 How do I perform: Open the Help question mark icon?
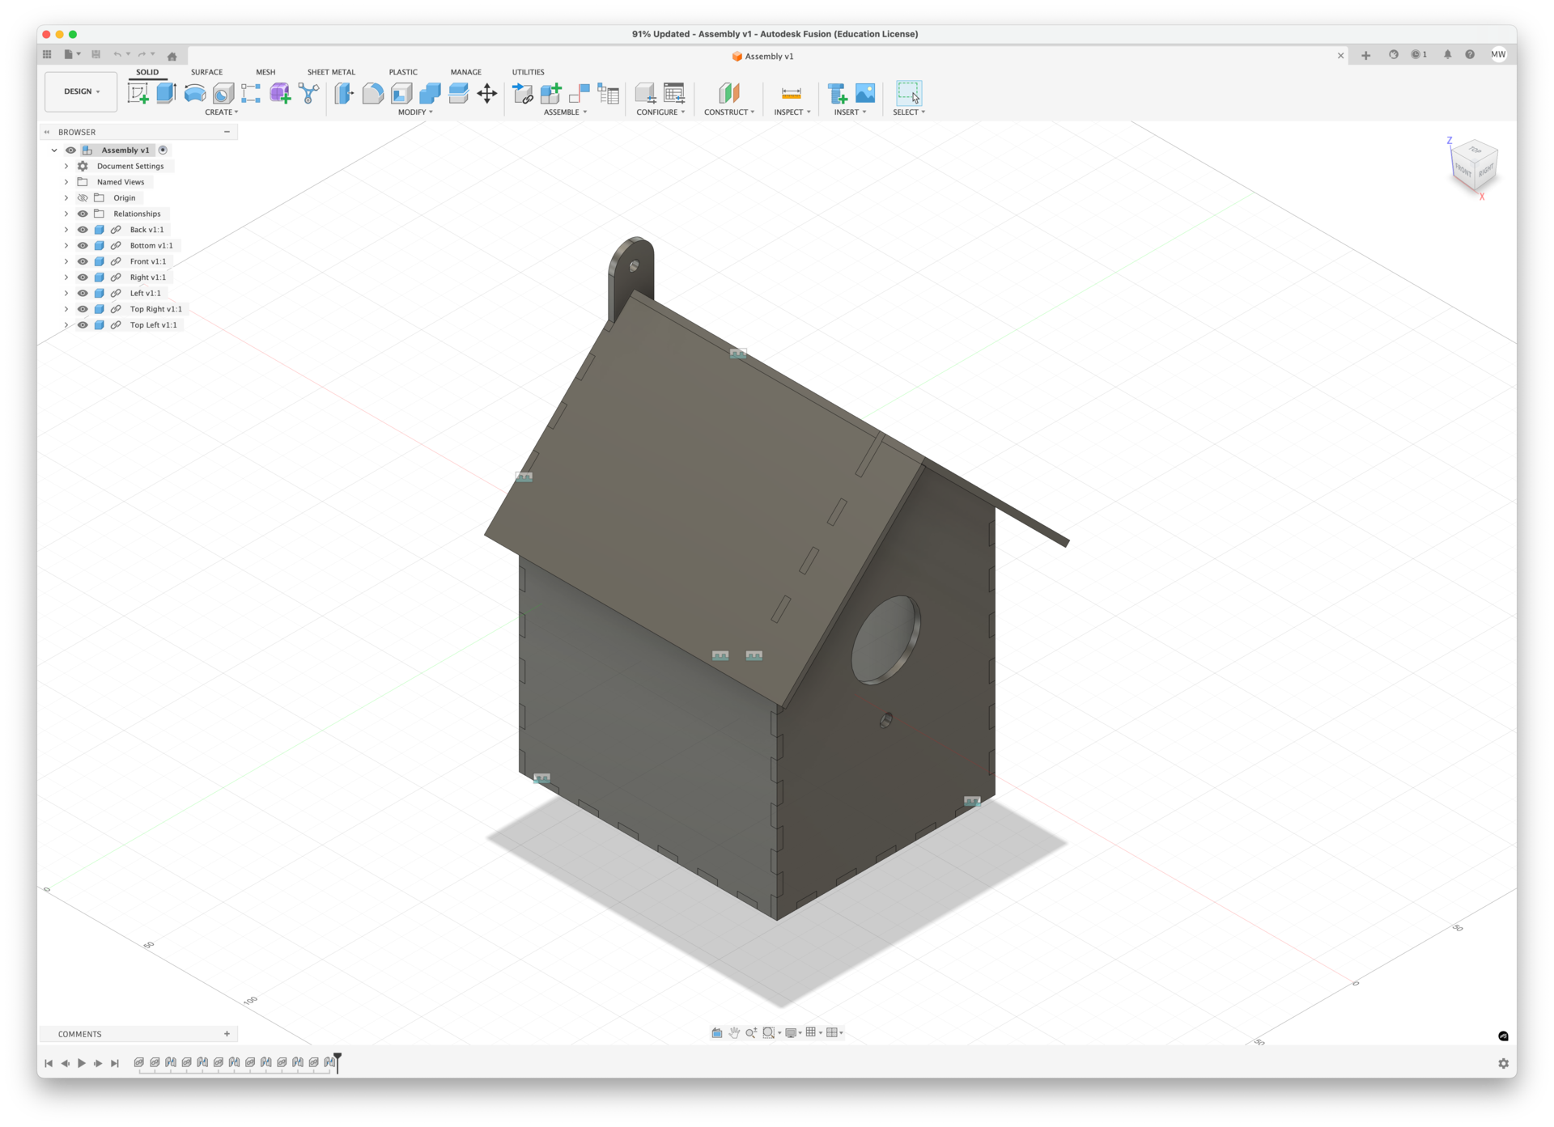[1470, 54]
